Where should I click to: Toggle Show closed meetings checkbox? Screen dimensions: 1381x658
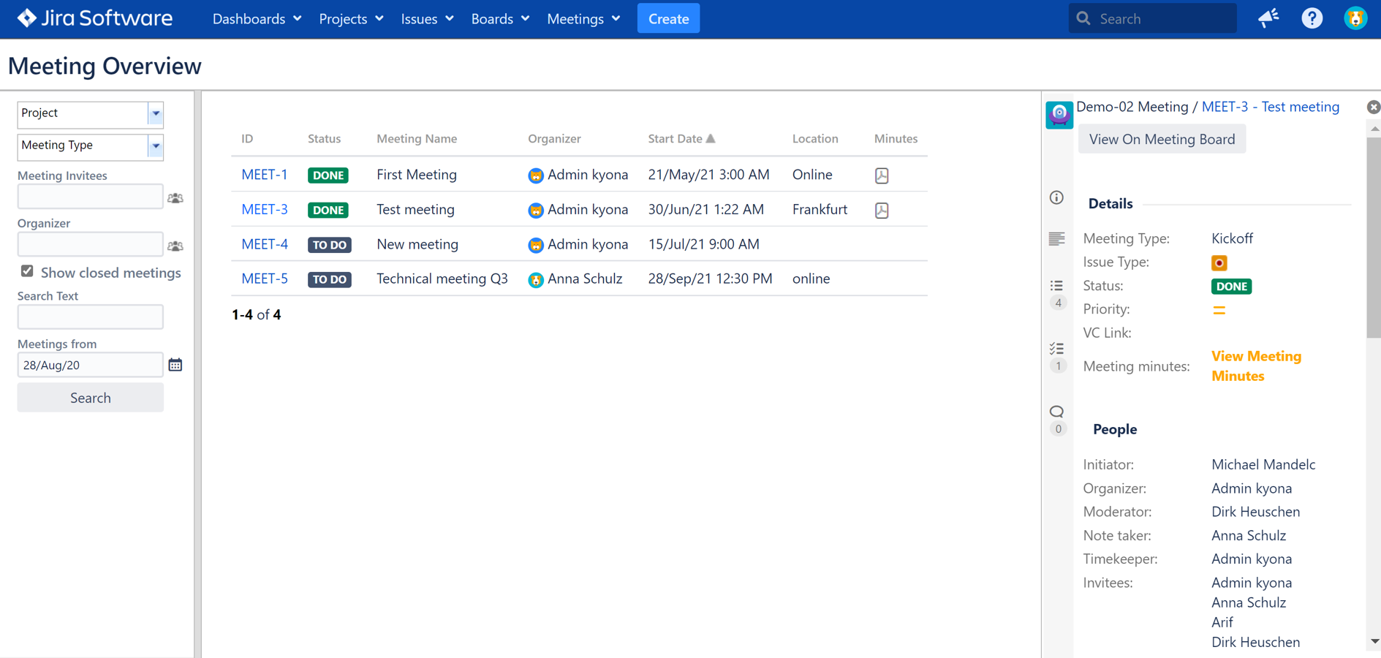[27, 272]
